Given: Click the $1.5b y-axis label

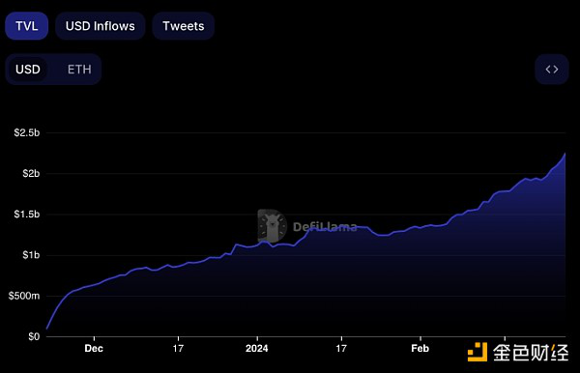Looking at the screenshot, I should tap(27, 215).
